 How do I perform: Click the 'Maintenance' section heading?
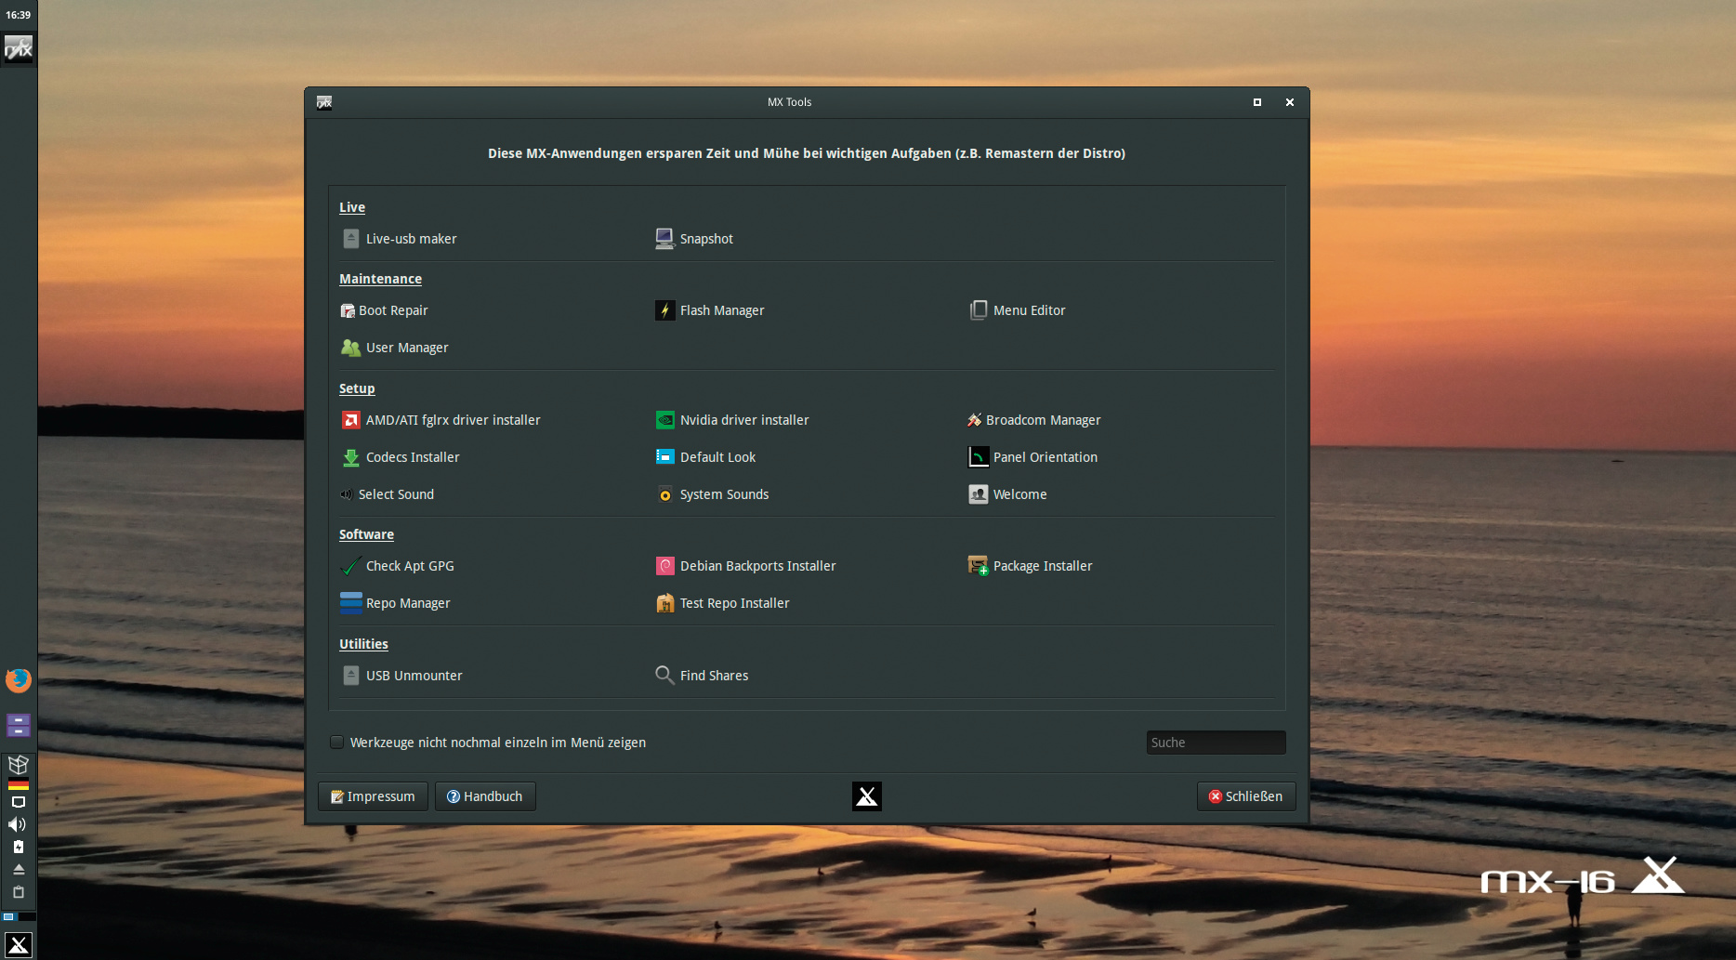[380, 279]
